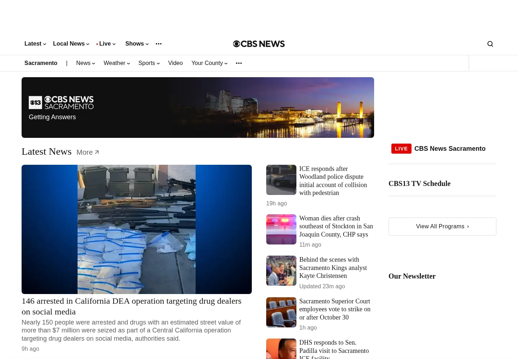This screenshot has height=359, width=518.
Task: Open the top navigation more-options ellipsis
Action: [159, 44]
